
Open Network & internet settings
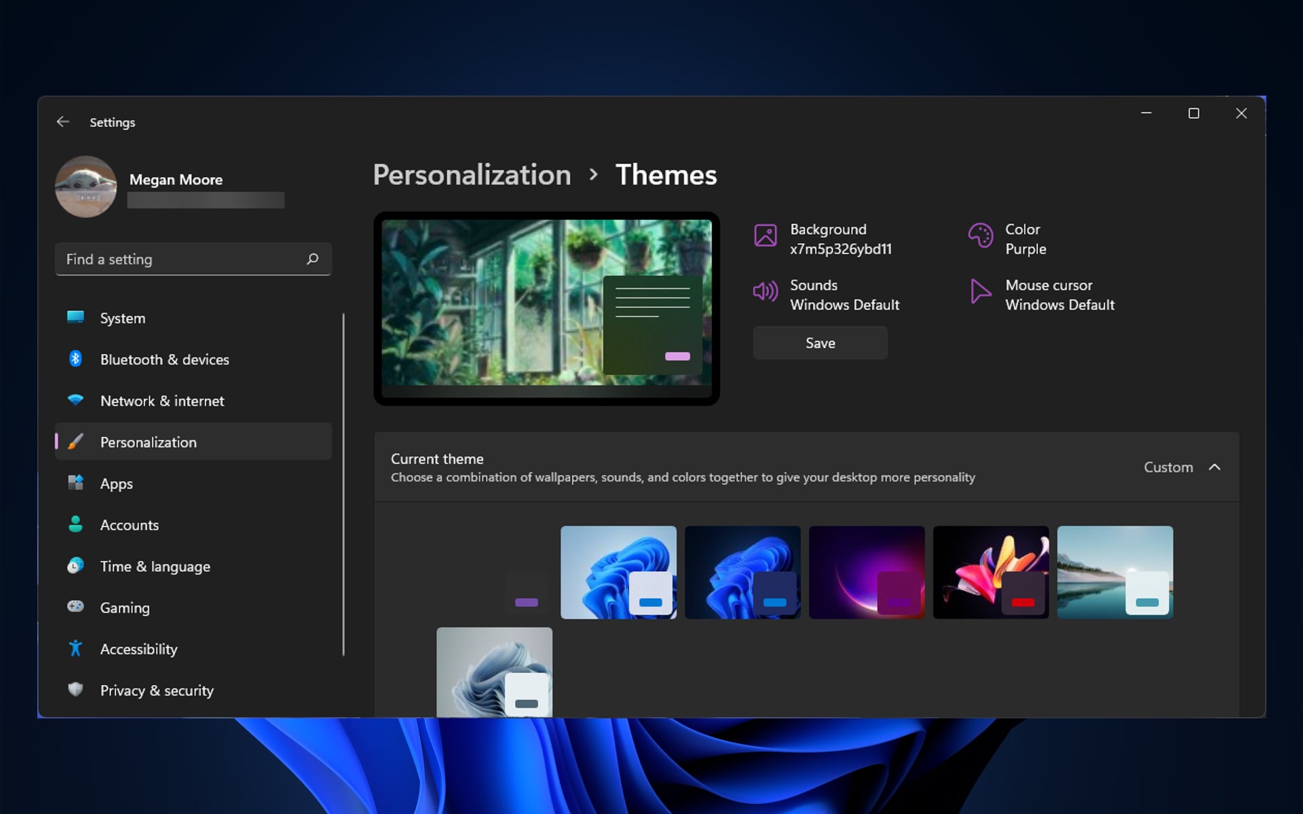[162, 401]
